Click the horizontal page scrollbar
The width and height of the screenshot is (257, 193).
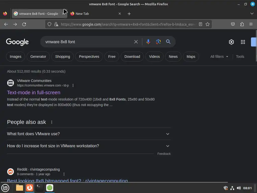coord(114,182)
